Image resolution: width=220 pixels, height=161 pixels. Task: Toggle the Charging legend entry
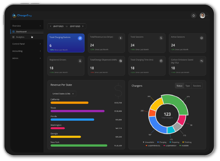coord(161,142)
